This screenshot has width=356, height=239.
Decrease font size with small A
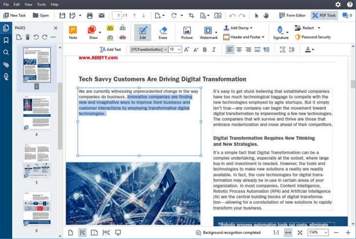(x=196, y=50)
